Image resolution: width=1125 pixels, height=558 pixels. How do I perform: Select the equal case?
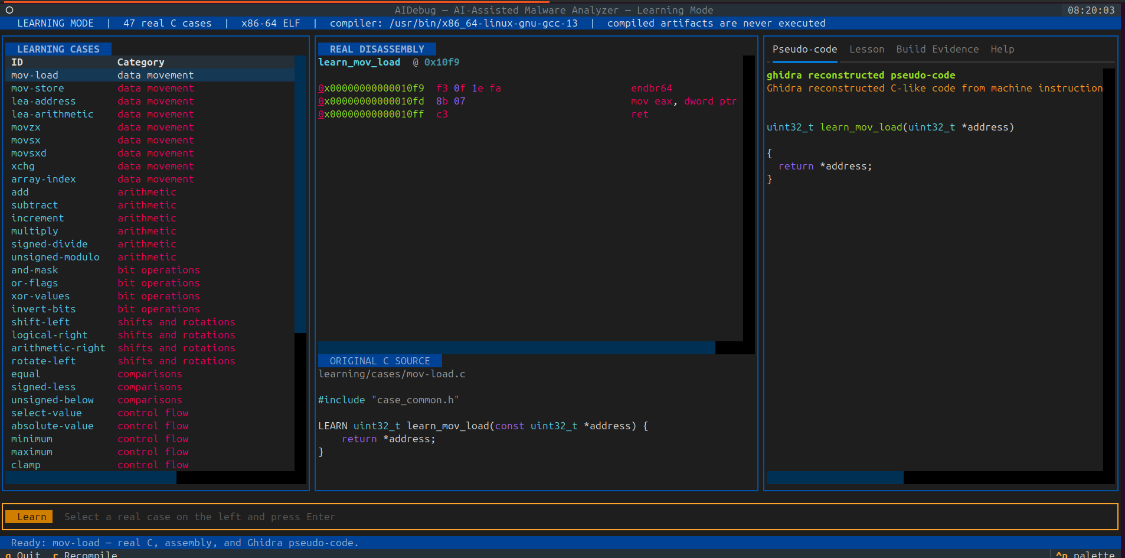150,374
